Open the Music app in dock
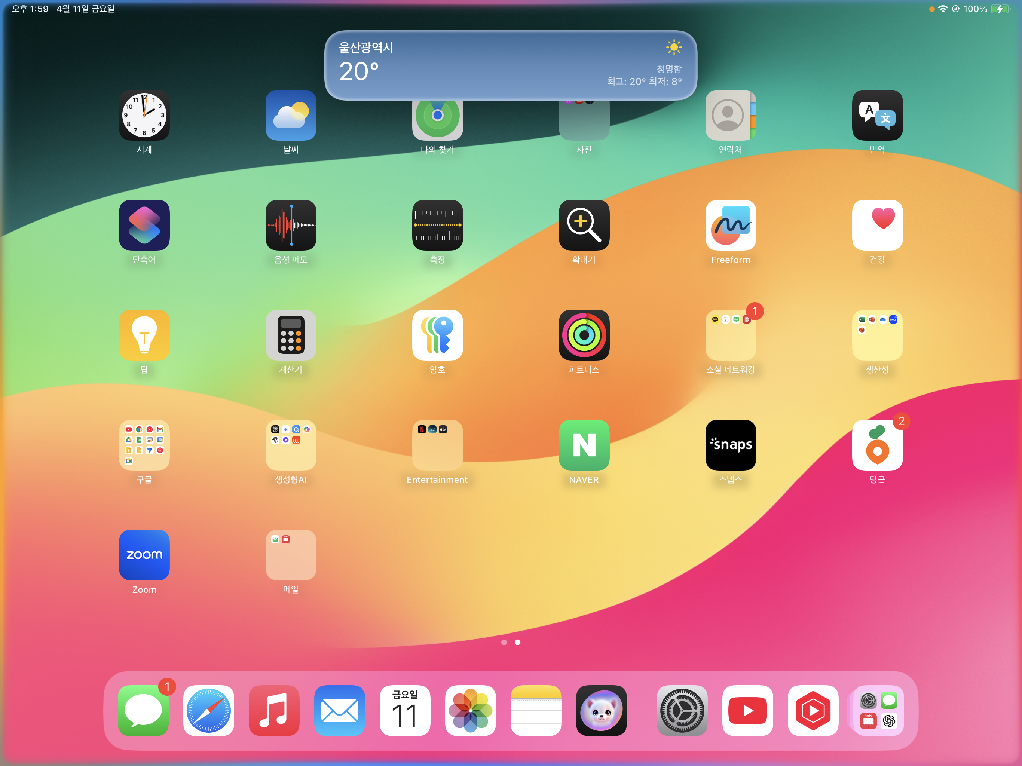This screenshot has width=1022, height=766. [x=274, y=710]
